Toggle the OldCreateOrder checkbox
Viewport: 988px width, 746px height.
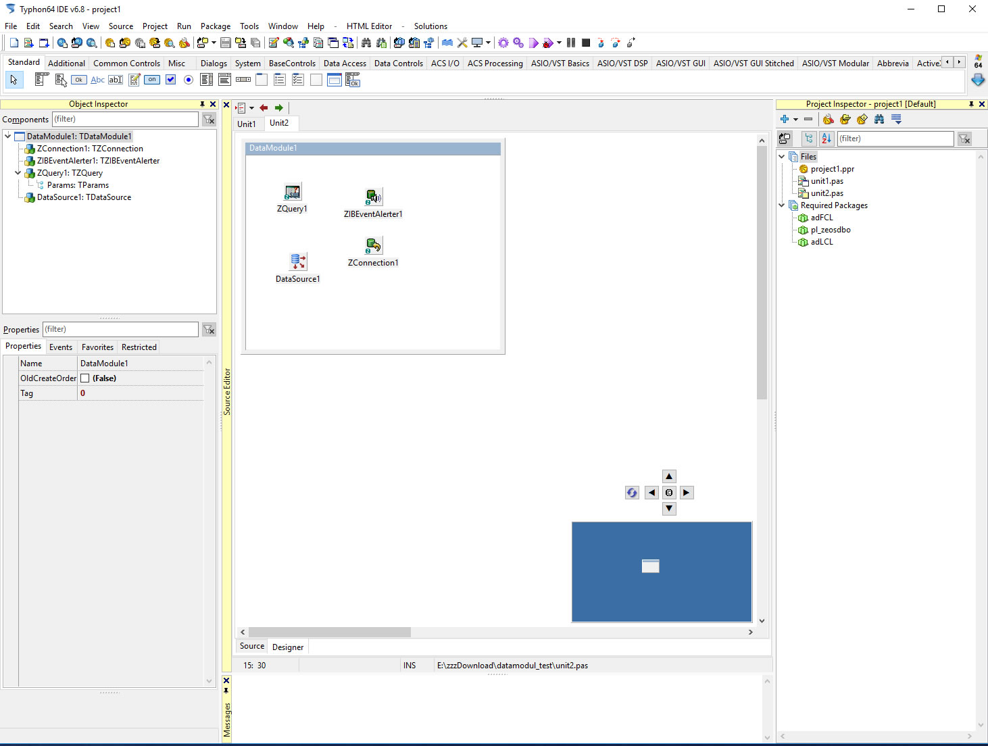(x=85, y=378)
